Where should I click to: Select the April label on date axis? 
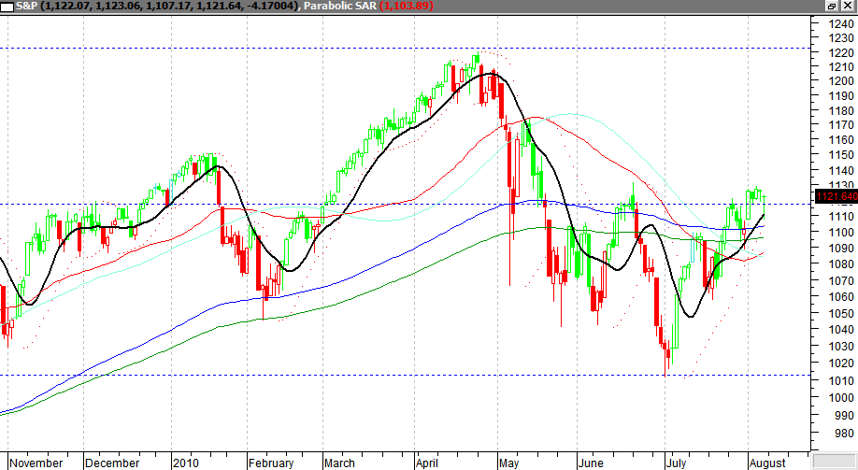[427, 463]
